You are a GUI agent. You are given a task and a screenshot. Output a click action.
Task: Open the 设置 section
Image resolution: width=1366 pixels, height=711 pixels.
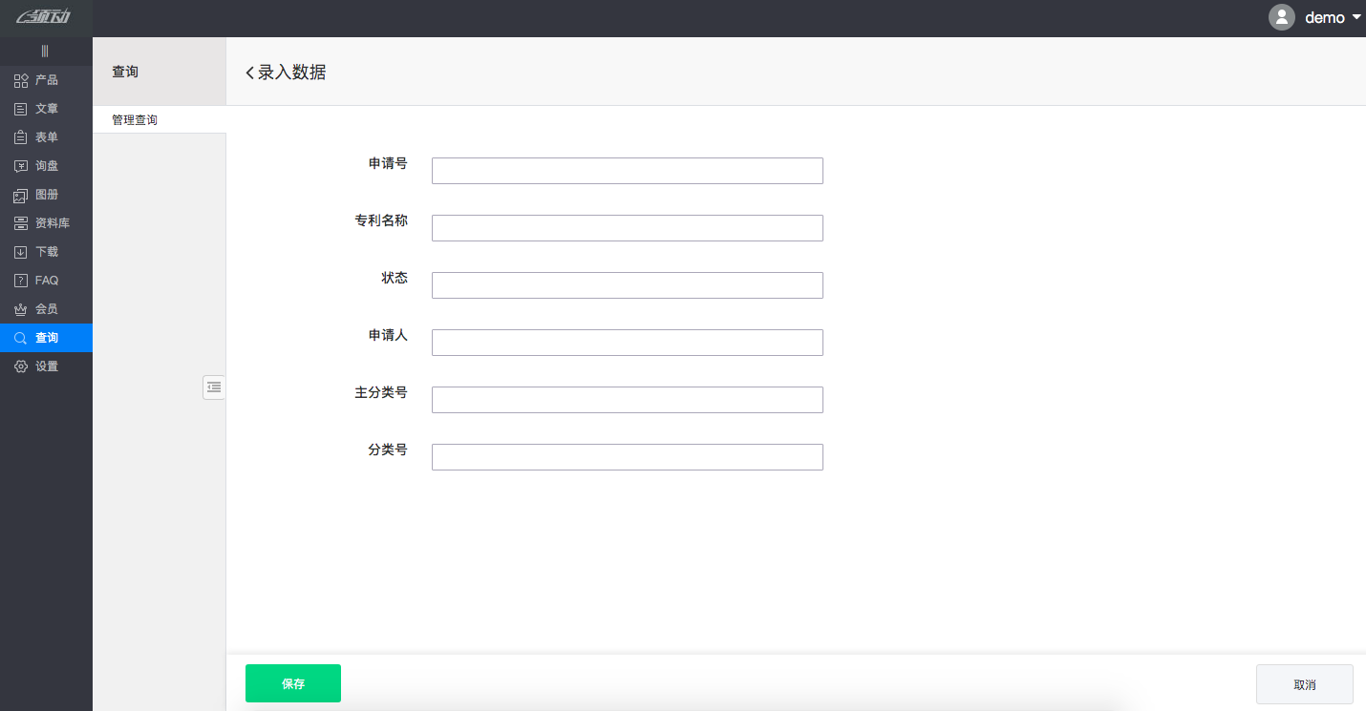[46, 366]
